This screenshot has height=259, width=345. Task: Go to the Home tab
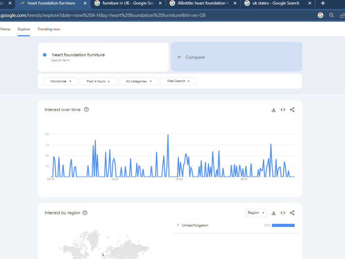pos(5,29)
